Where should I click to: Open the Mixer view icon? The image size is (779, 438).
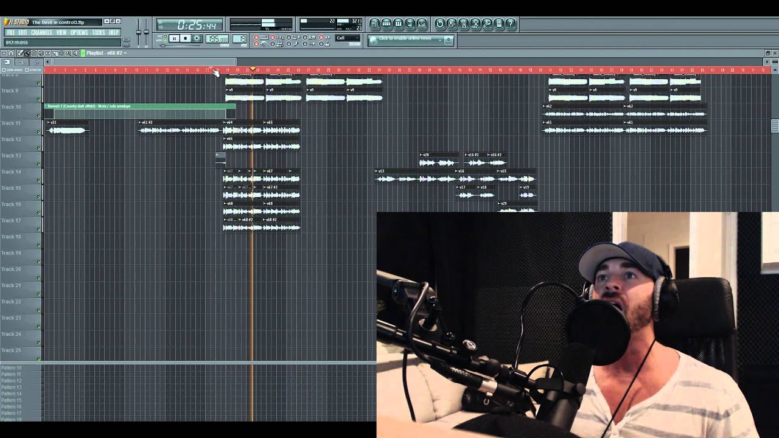tap(422, 24)
